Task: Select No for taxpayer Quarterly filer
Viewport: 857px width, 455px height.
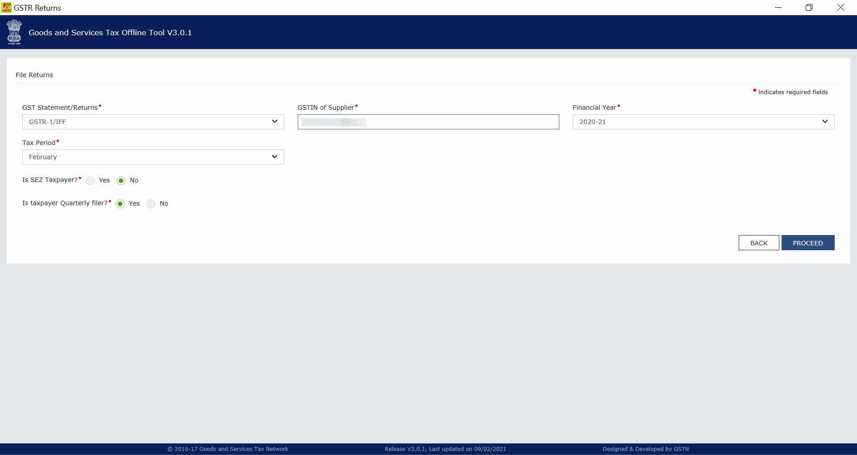Action: click(x=151, y=203)
